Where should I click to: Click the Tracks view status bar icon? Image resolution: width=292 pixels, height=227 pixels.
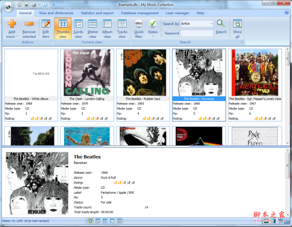click(x=119, y=221)
